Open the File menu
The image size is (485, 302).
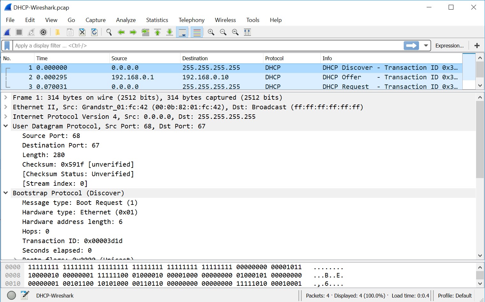point(10,20)
